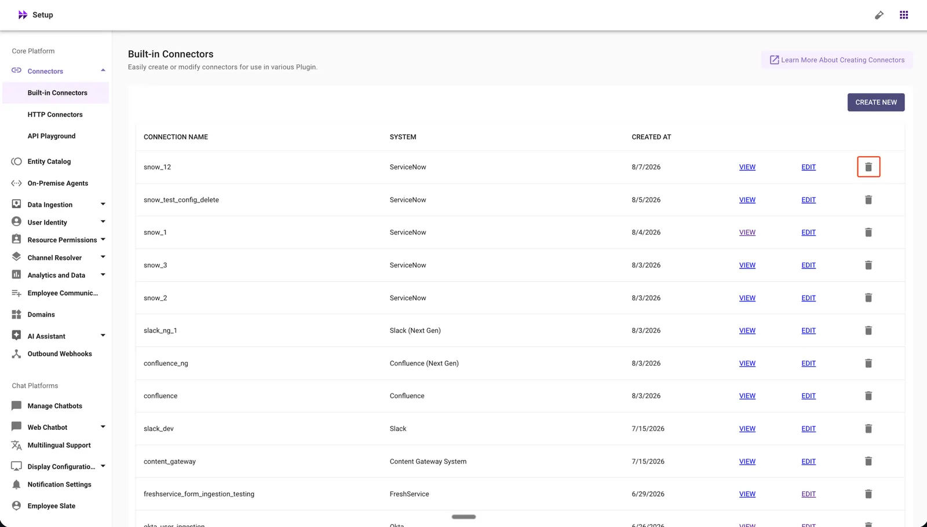Viewport: 927px width, 527px height.
Task: Expand the User Identity menu
Action: point(103,222)
